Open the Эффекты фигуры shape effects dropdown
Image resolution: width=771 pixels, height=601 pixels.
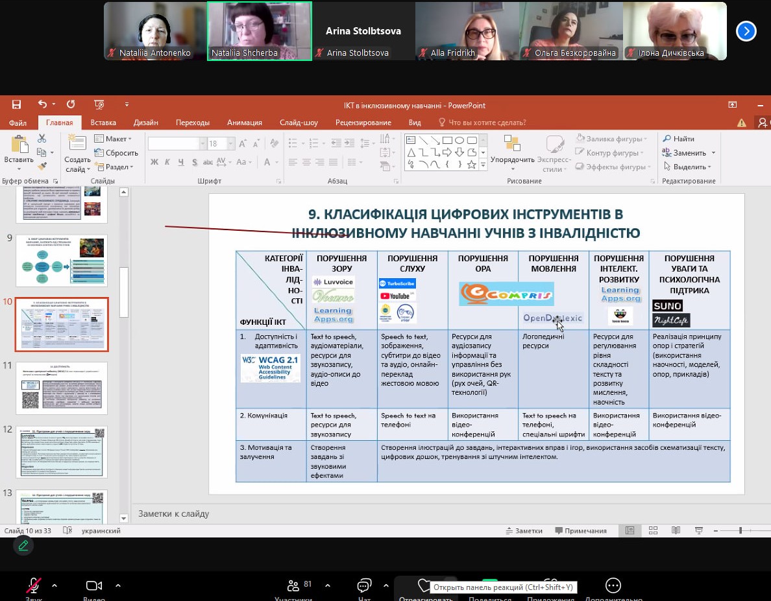pyautogui.click(x=613, y=167)
